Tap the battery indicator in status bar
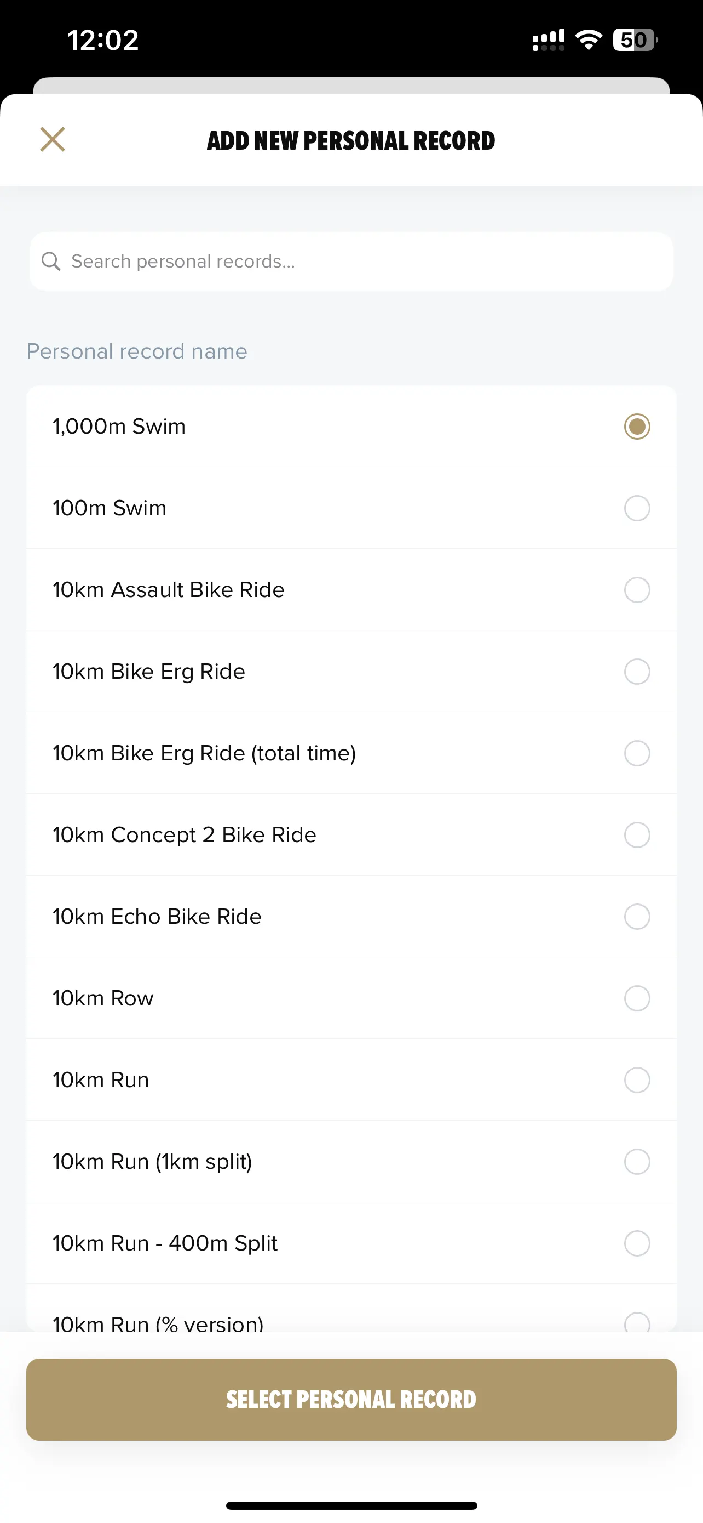Viewport: 703px width, 1523px height. click(635, 39)
